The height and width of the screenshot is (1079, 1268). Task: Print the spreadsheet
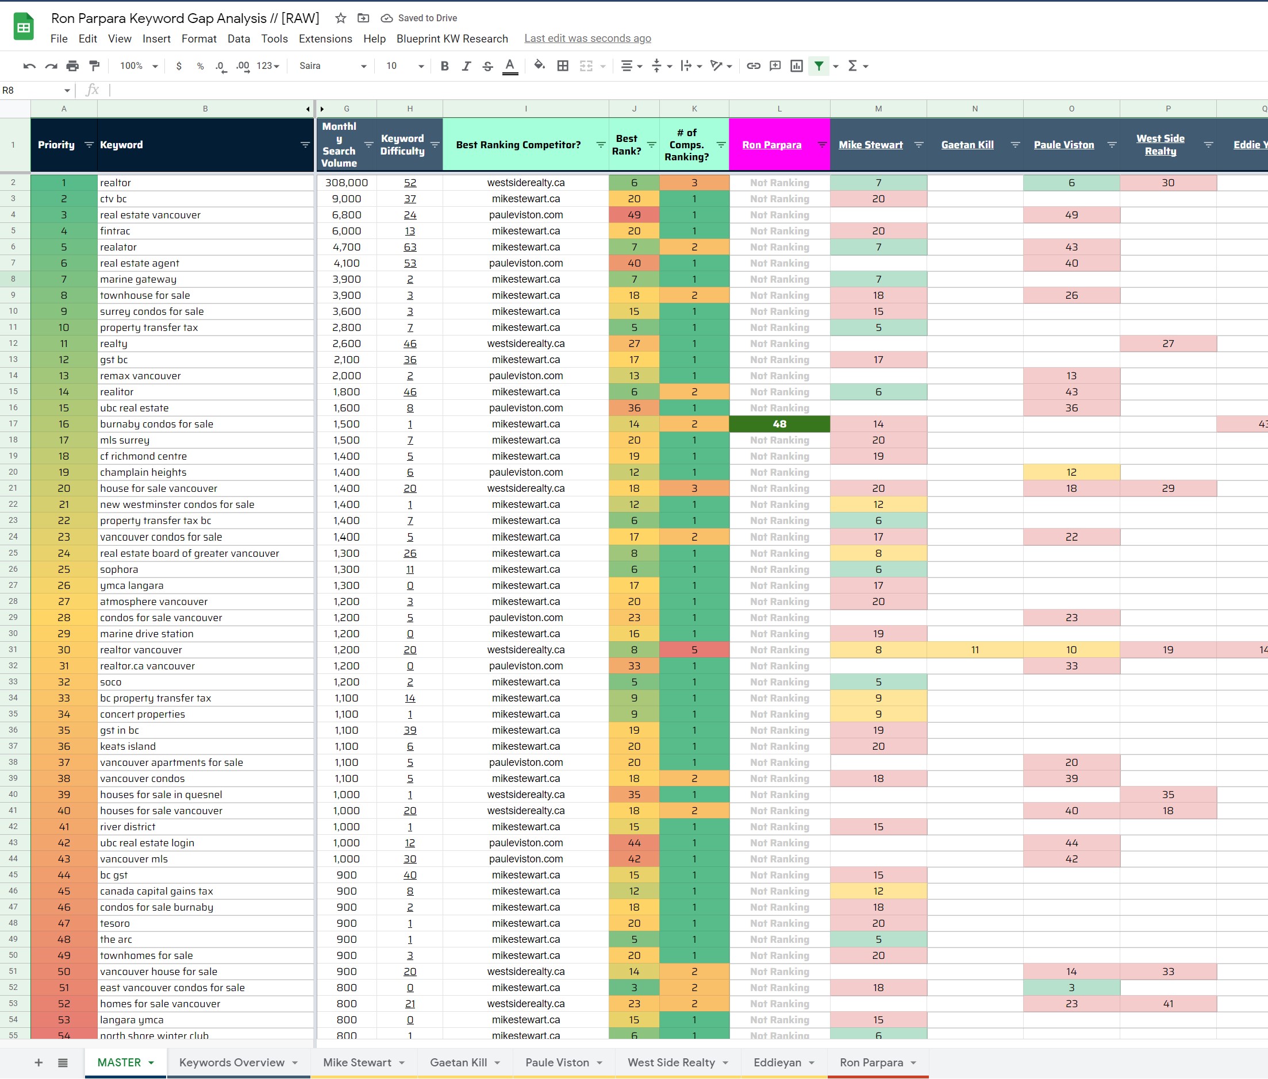pyautogui.click(x=73, y=66)
